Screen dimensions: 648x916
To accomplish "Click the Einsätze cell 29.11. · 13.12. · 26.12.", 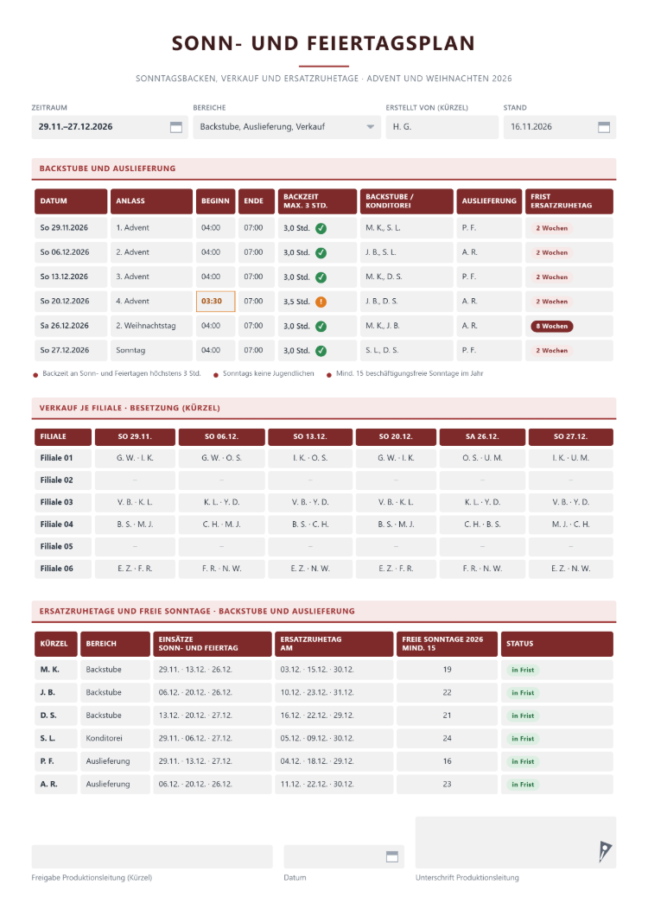I will coord(212,670).
